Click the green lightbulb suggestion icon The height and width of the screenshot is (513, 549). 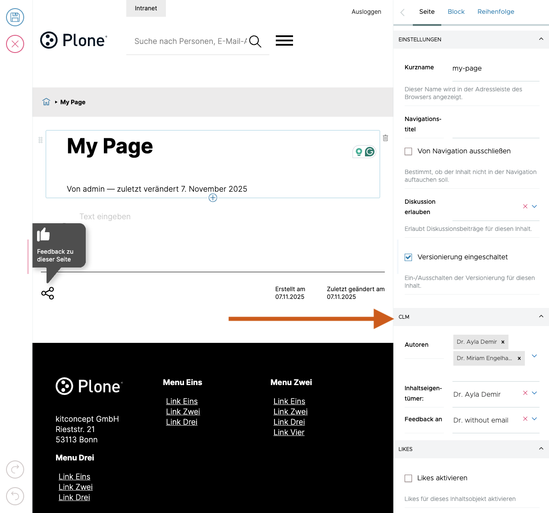click(359, 152)
